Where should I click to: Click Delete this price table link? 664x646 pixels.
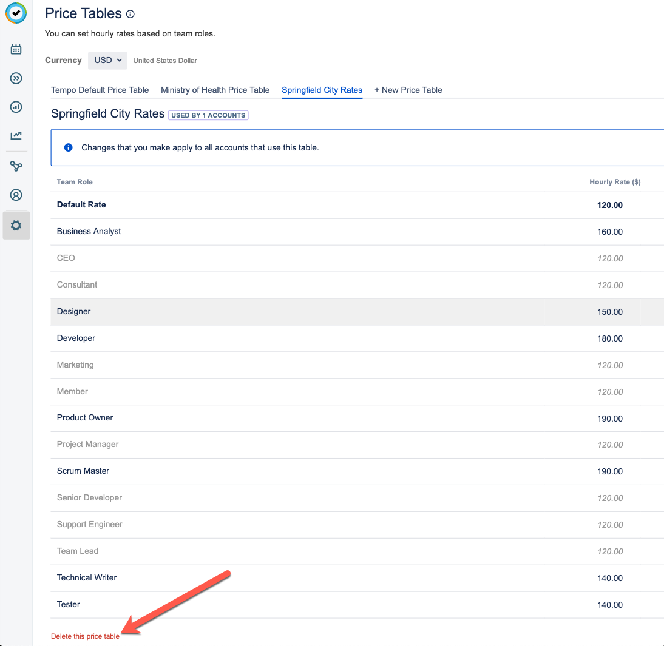(85, 636)
